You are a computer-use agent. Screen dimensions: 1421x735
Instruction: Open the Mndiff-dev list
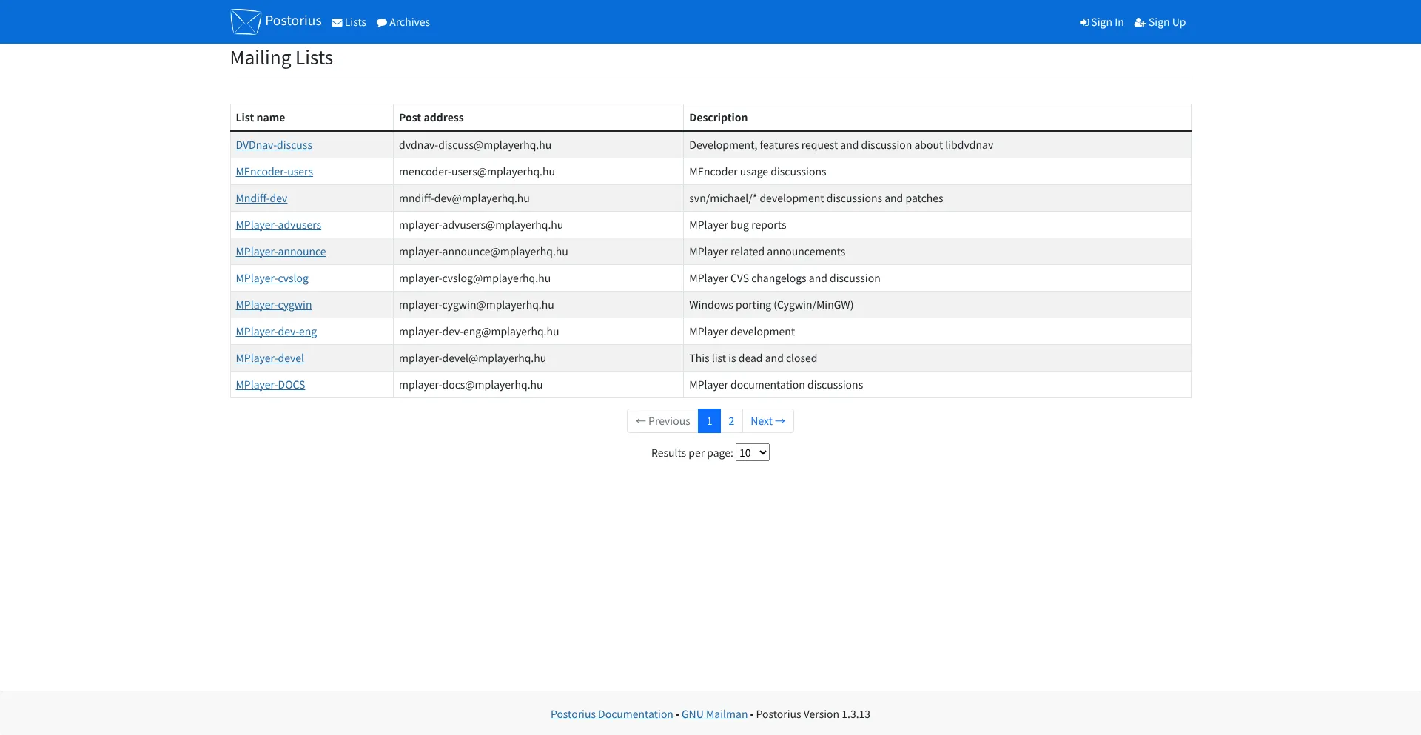pyautogui.click(x=261, y=198)
